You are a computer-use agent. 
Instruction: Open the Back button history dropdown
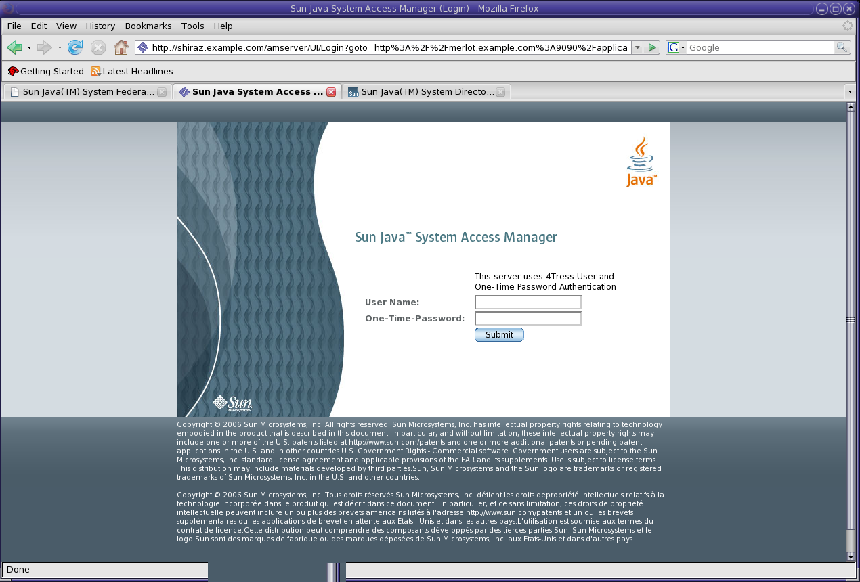point(29,47)
